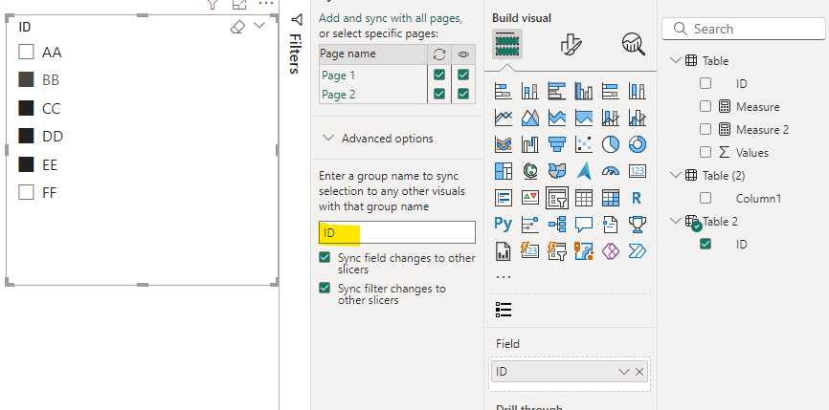Select the Key influencers visual
The width and height of the screenshot is (829, 410).
[x=529, y=225]
